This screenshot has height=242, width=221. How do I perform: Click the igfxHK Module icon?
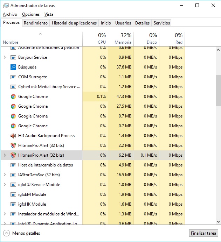13,204
